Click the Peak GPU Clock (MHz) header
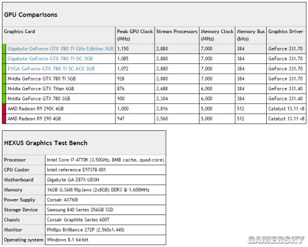This screenshot has width=308, height=247. [x=135, y=35]
